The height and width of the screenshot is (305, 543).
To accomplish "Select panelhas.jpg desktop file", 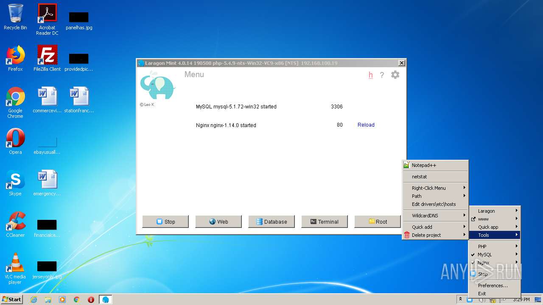I will pos(79,20).
